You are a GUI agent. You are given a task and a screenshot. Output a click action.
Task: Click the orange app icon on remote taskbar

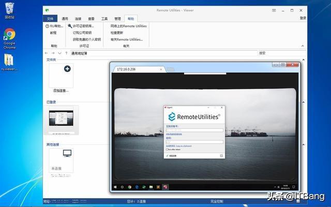158,187
